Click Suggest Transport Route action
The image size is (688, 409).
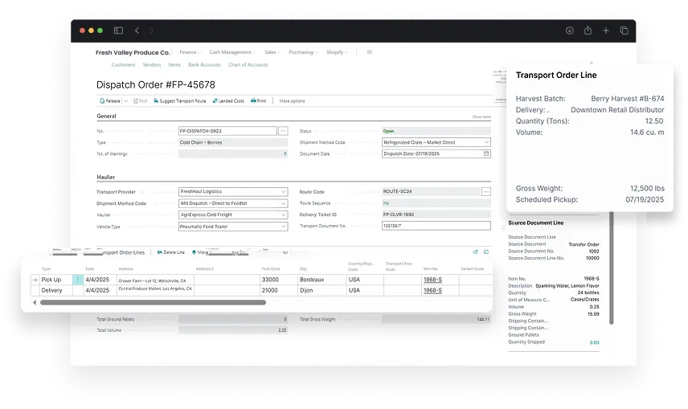[x=179, y=101]
